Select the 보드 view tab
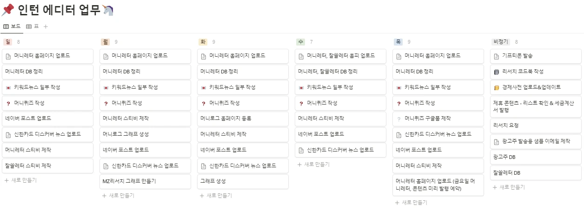This screenshot has height=211, width=584. coord(12,26)
